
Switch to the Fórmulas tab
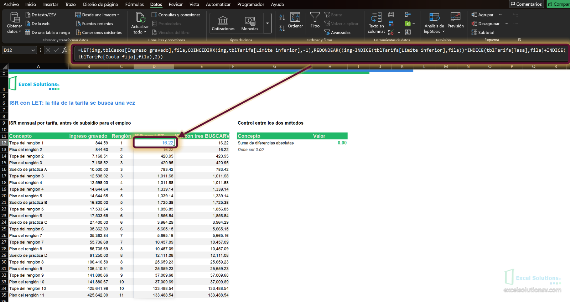(x=134, y=4)
